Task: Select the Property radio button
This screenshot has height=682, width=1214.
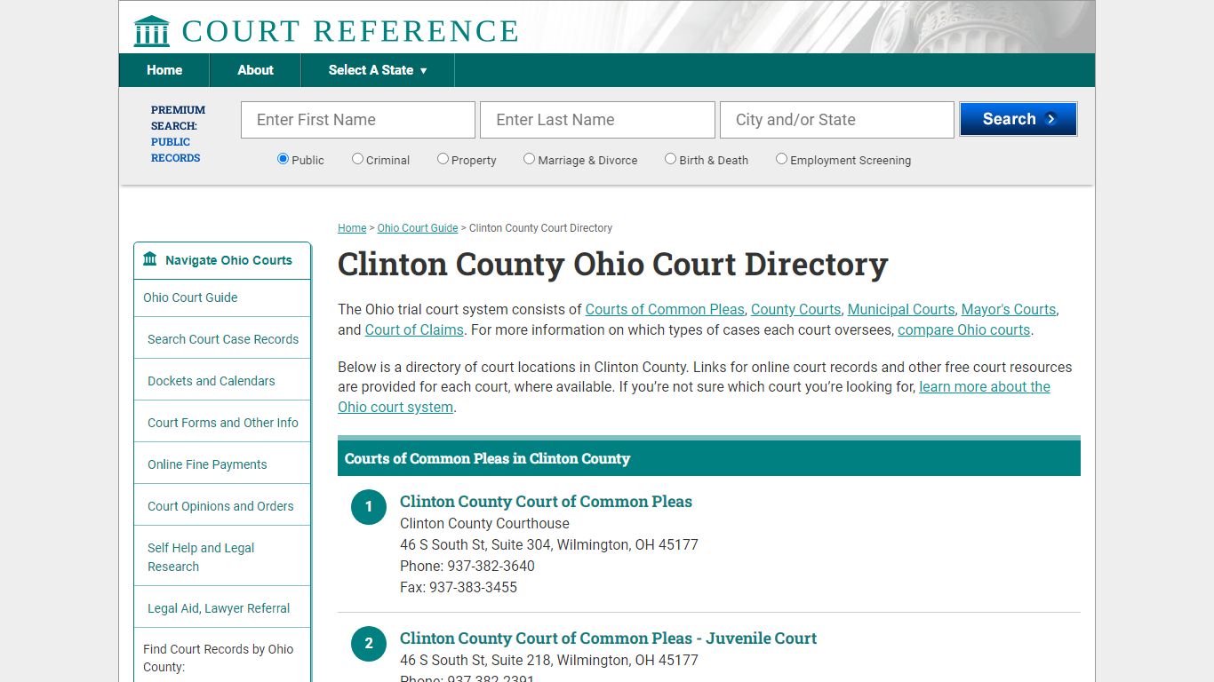Action: click(443, 159)
